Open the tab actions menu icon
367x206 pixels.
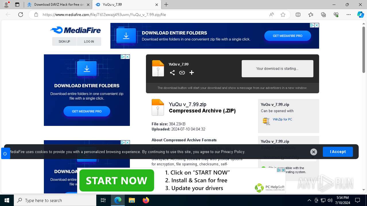click(17, 5)
